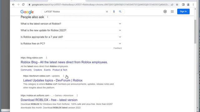Click the roblox.en.softonic.com breadcrumb text
Viewport: 200px width, 112px height.
[47, 96]
